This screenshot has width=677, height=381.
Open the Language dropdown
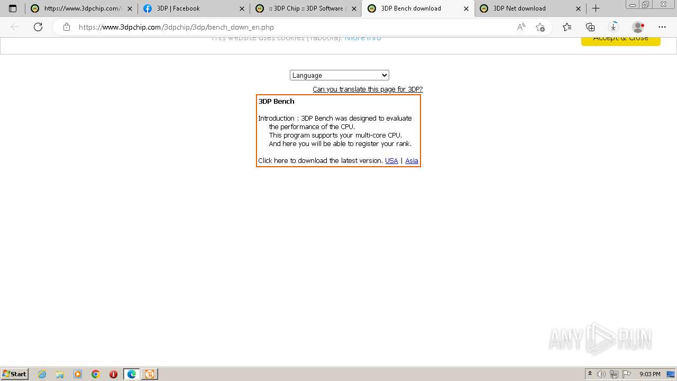[339, 75]
